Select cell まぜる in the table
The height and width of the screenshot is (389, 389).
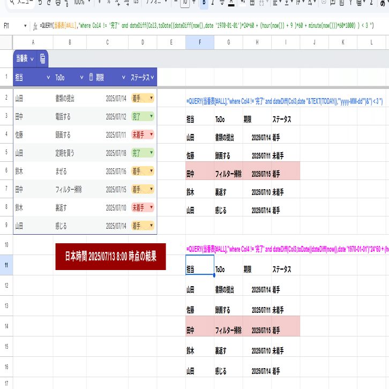70,171
